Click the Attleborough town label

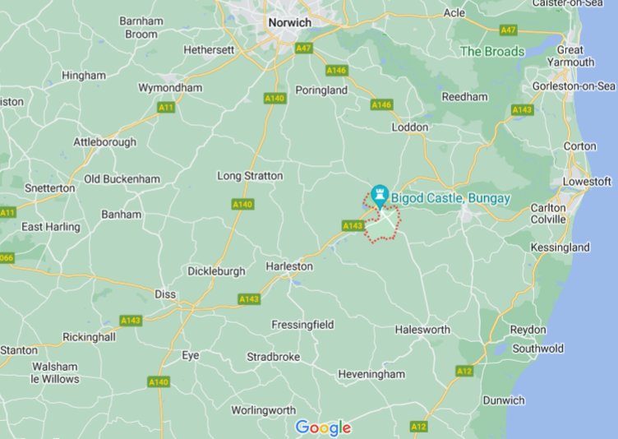(105, 142)
